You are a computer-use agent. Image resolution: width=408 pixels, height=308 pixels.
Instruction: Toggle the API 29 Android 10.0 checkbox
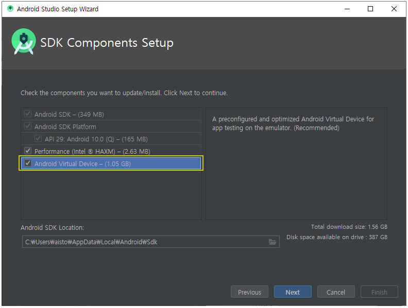[38, 138]
